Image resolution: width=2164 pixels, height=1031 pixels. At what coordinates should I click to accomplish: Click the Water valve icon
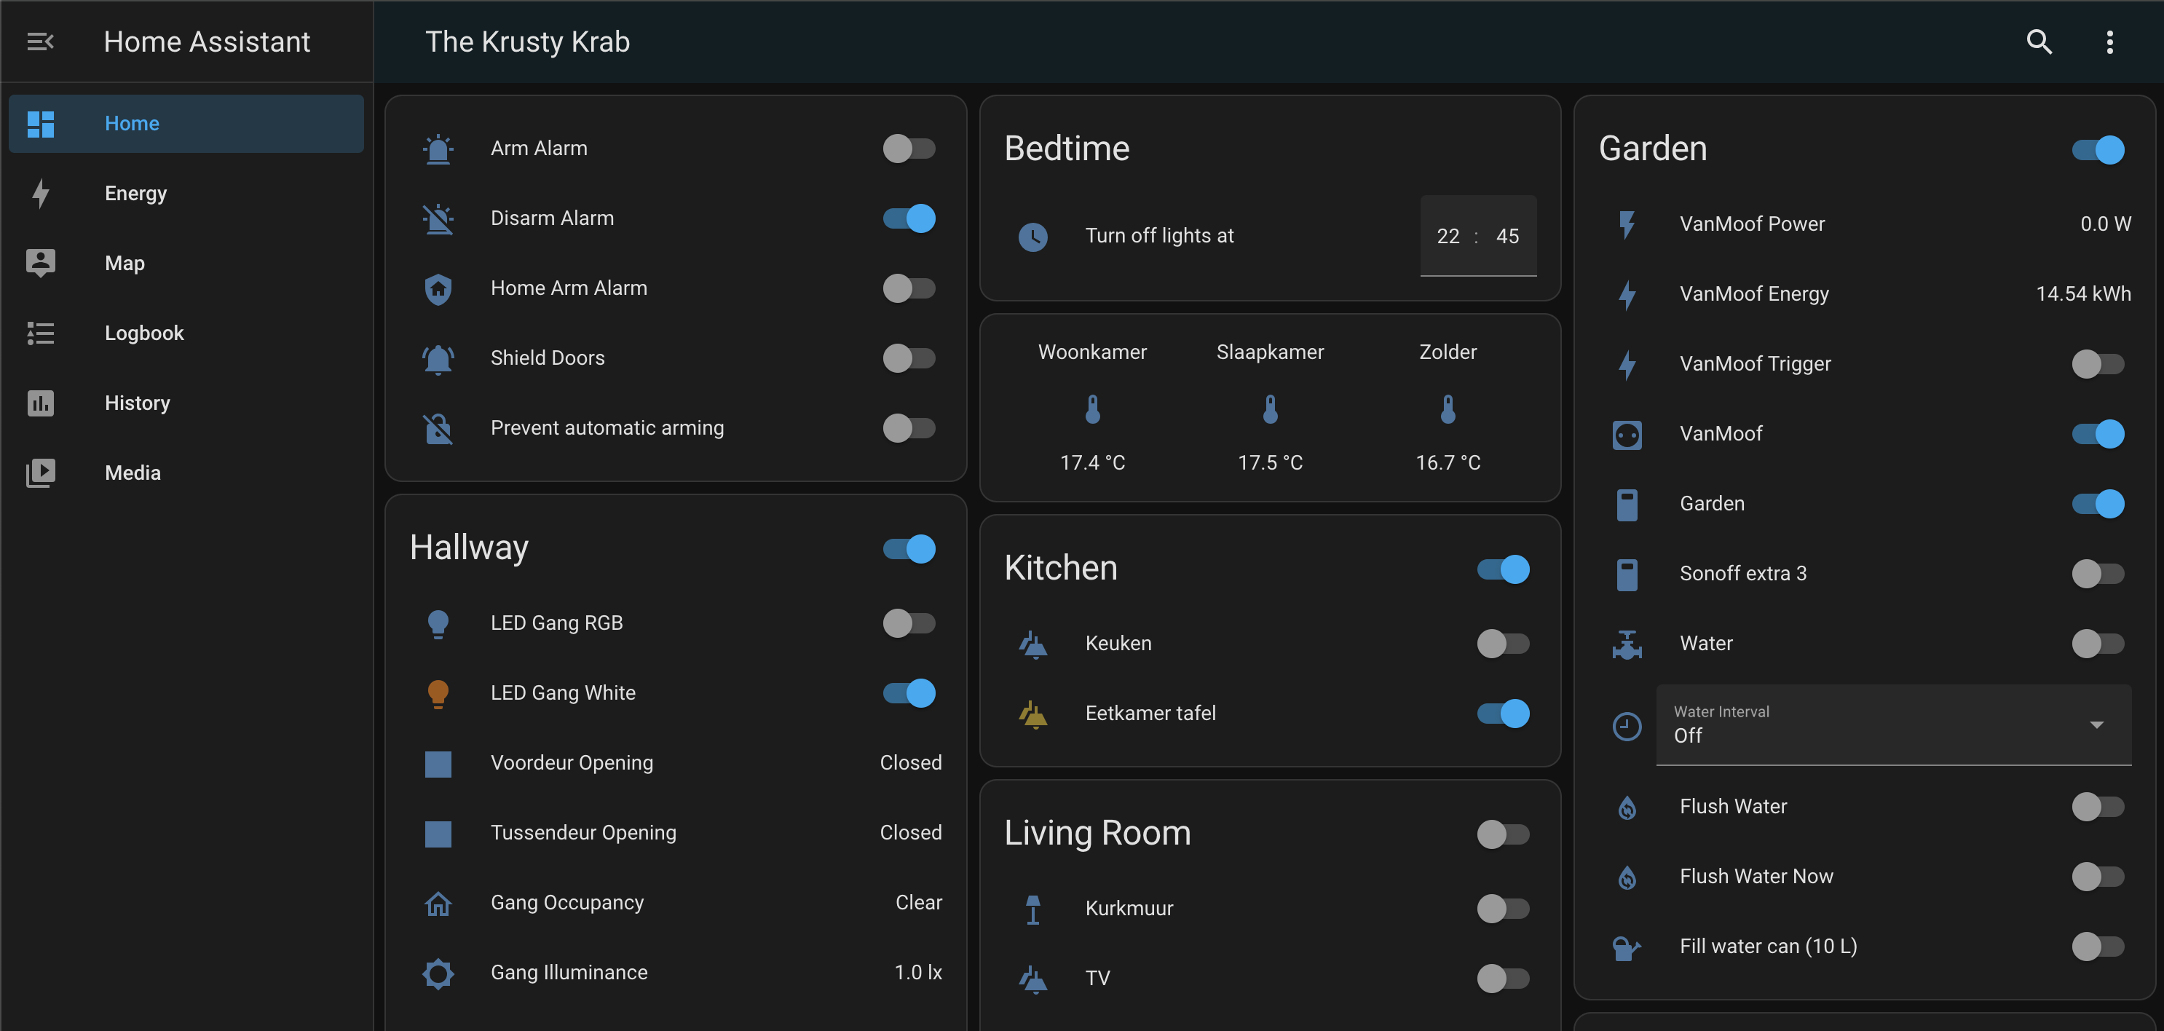click(1627, 644)
